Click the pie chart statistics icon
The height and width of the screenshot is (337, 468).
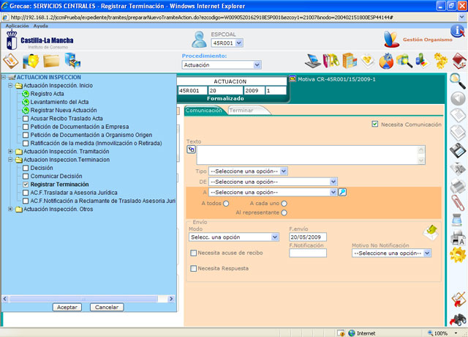click(386, 61)
